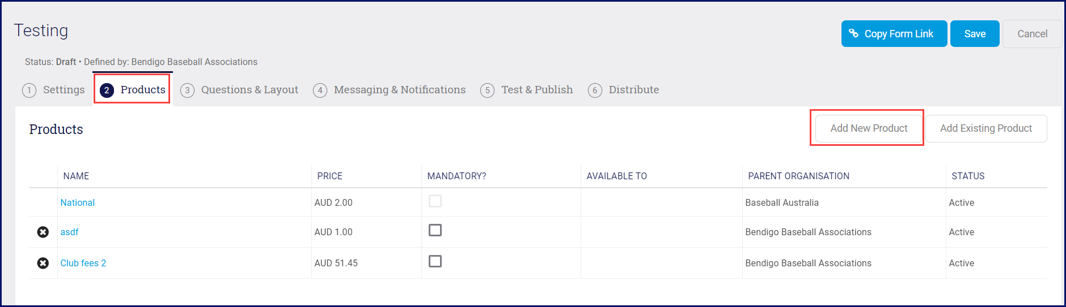Toggle the Mandatory checkbox for asdf
This screenshot has height=307, width=1066.
(435, 230)
